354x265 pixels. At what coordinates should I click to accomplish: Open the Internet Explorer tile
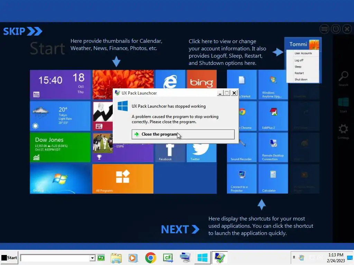pyautogui.click(x=170, y=79)
